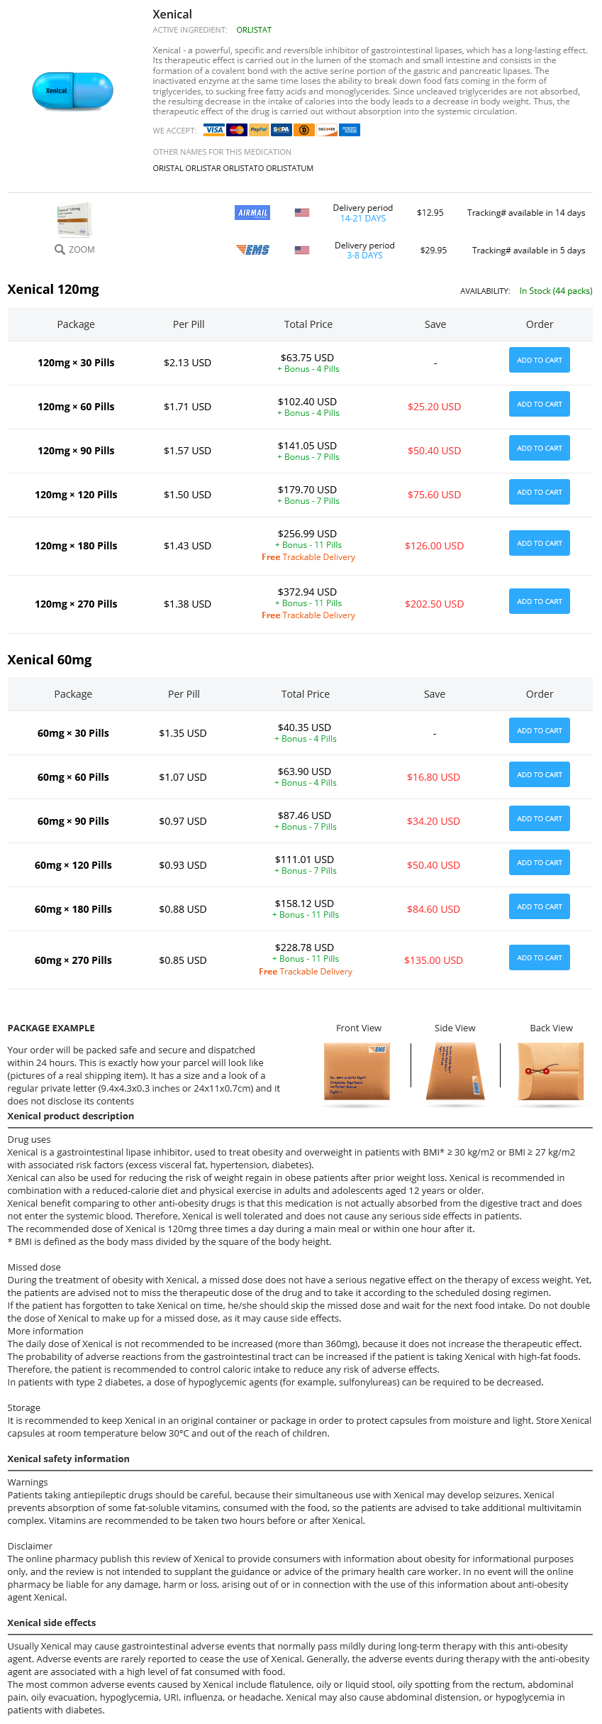Click the EMS shipping logo
This screenshot has width=602, height=1724.
[x=252, y=250]
